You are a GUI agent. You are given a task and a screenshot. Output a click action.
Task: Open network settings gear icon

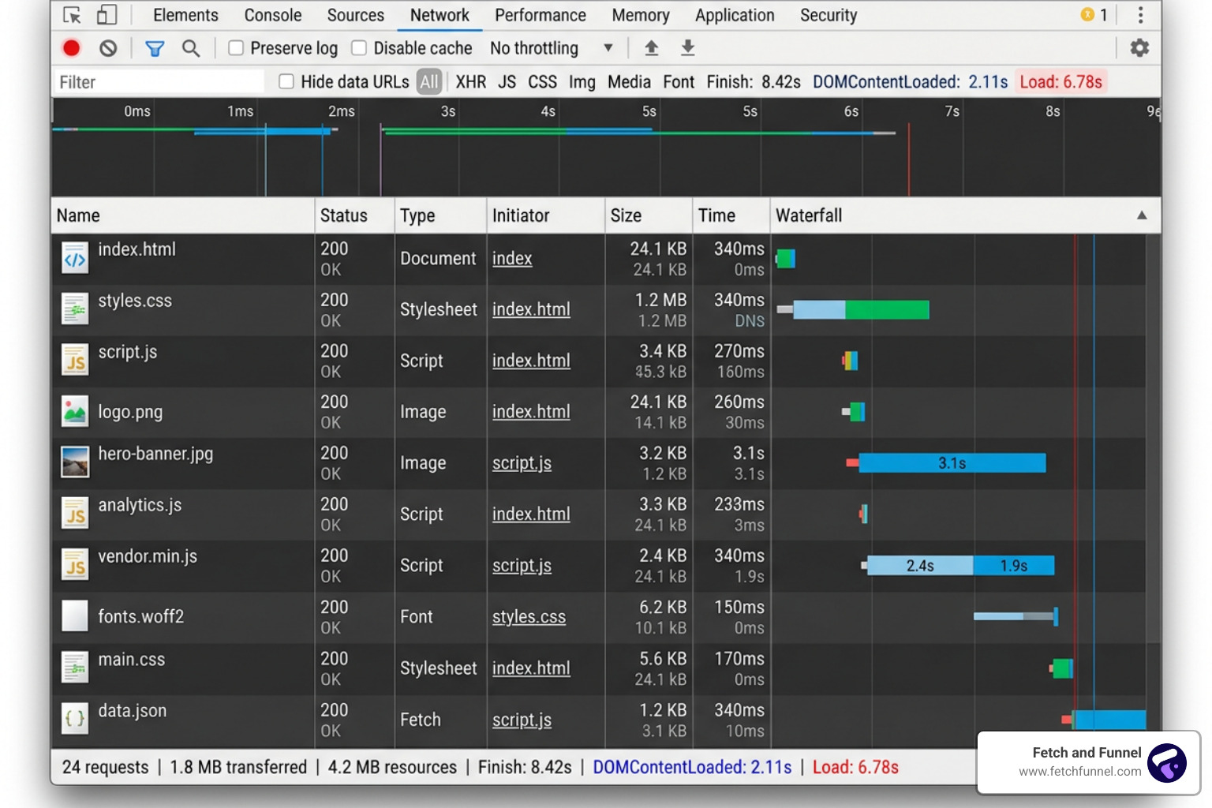tap(1139, 48)
